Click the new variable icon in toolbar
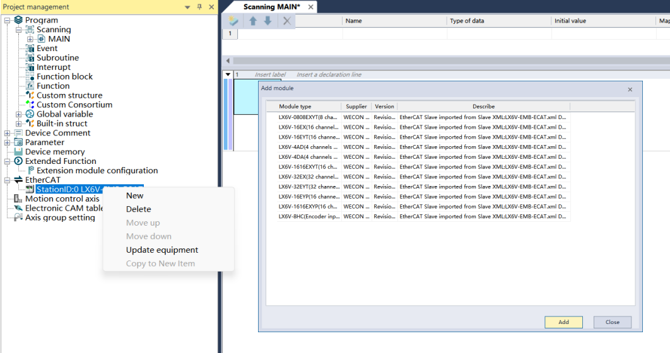The width and height of the screenshot is (670, 353). (233, 21)
